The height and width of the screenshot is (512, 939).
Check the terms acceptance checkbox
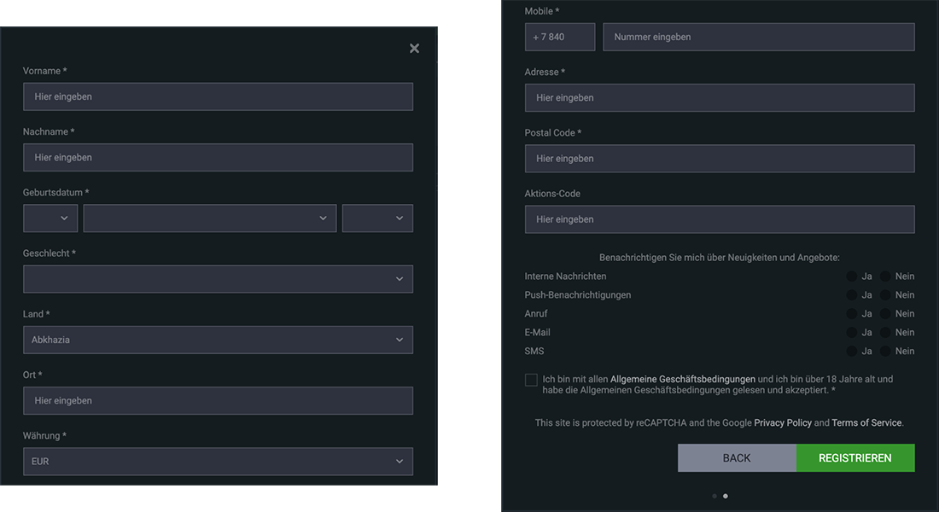(x=530, y=379)
